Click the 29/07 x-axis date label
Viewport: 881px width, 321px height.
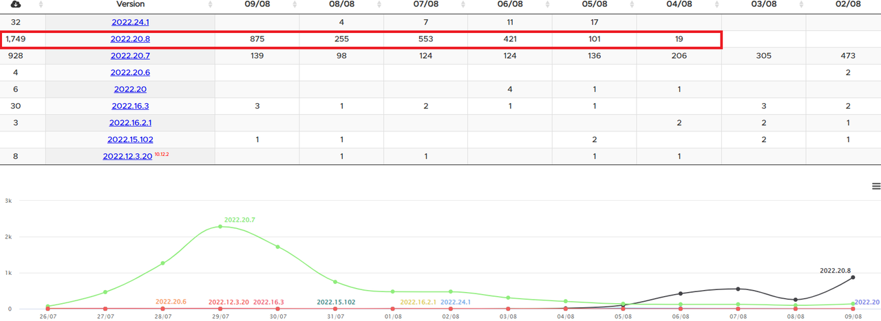point(220,317)
